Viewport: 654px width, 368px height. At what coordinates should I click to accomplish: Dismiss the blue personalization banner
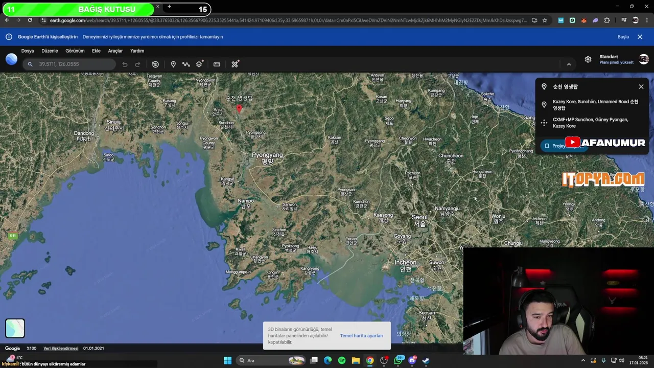click(640, 37)
